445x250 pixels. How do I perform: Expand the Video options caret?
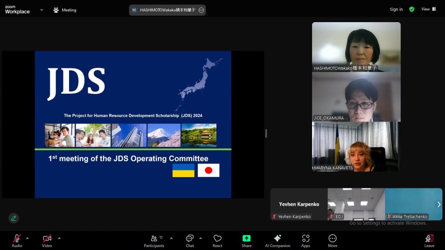click(x=59, y=238)
